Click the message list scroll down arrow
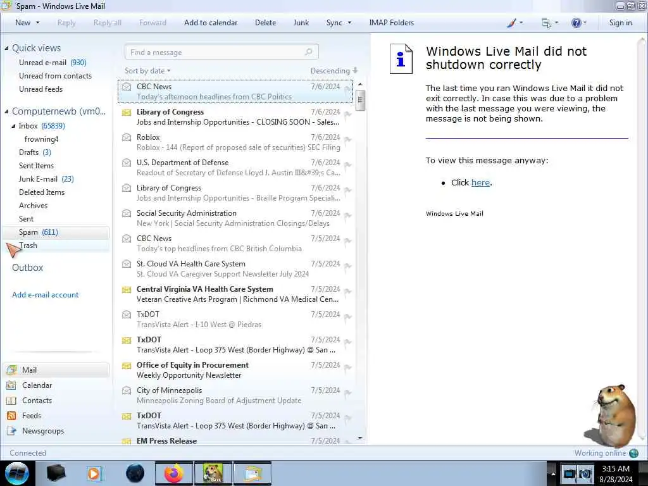Image resolution: width=648 pixels, height=486 pixels. [x=360, y=439]
